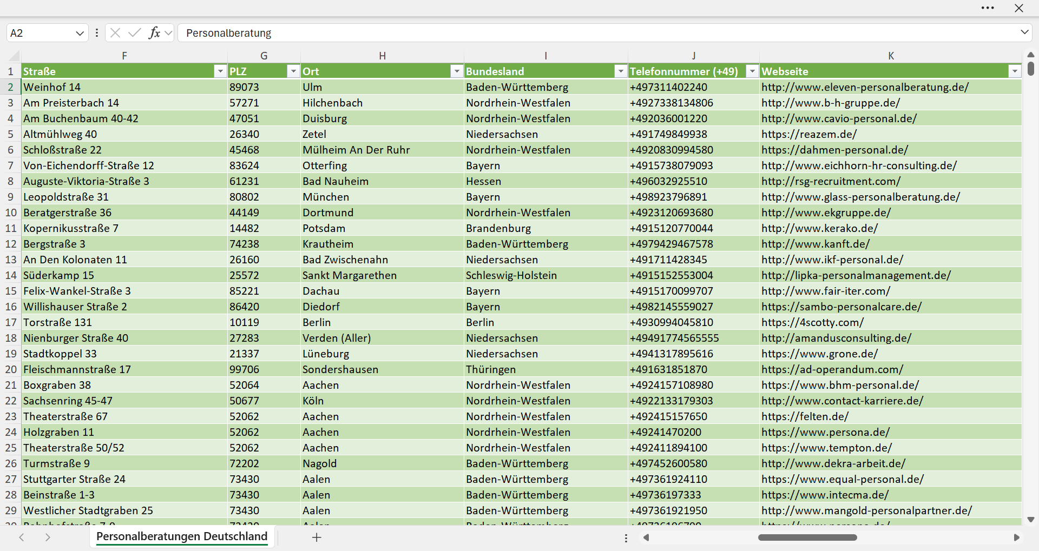Viewport: 1039px width, 551px height.
Task: Select the Personalberatungen Deutschland sheet tab
Action: coord(182,536)
